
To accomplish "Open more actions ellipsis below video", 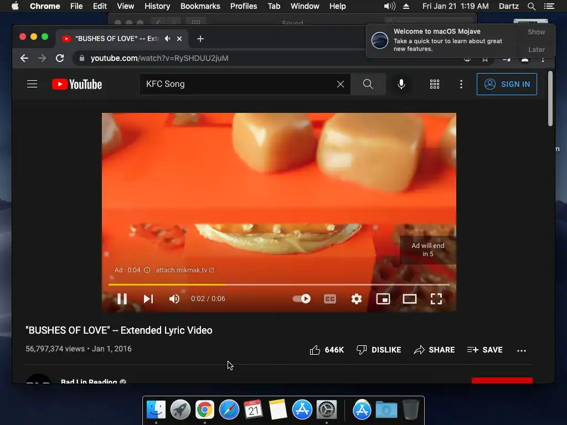I will (x=522, y=350).
